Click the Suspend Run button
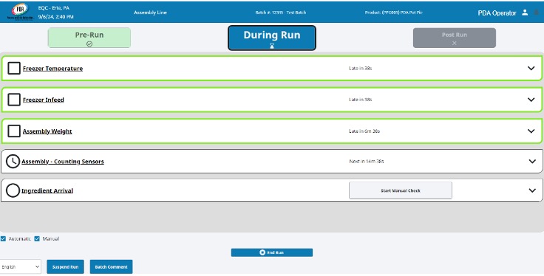 [x=65, y=266]
